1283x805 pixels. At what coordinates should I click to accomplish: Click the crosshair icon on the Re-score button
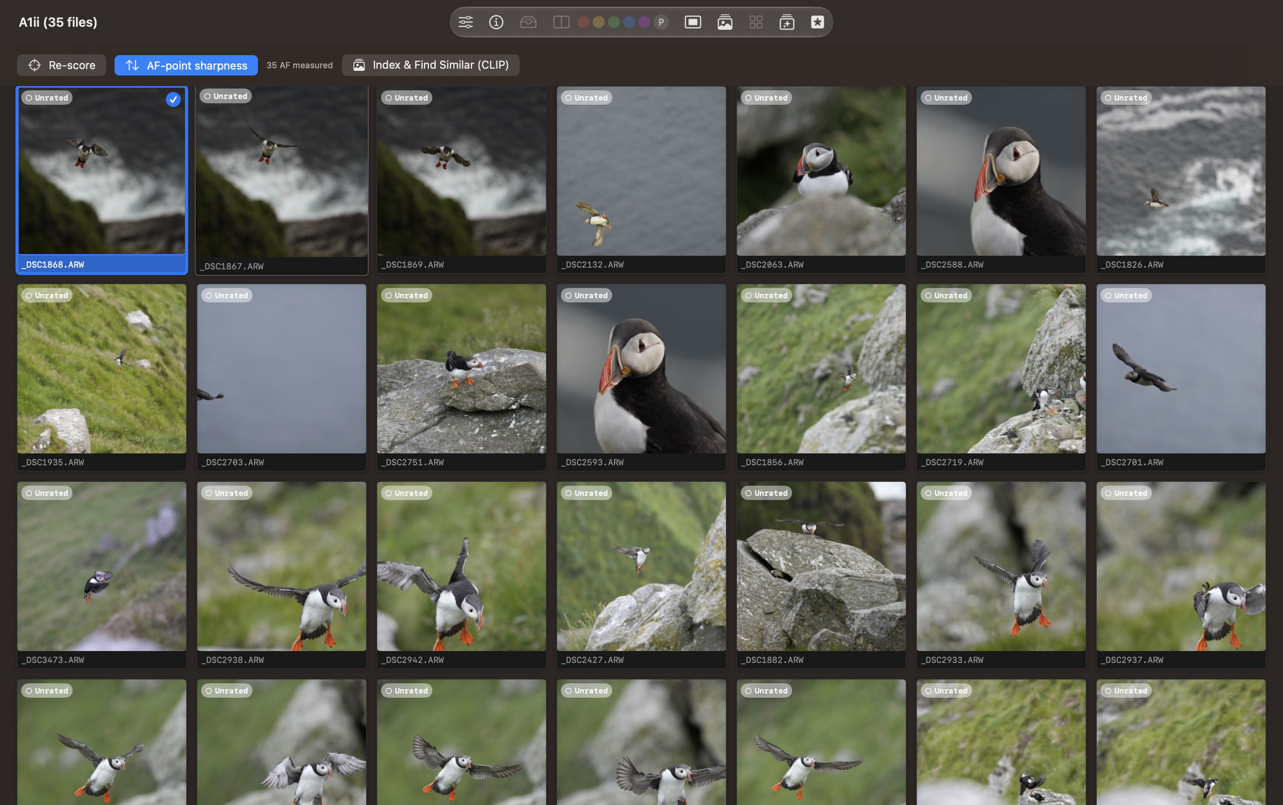coord(35,65)
